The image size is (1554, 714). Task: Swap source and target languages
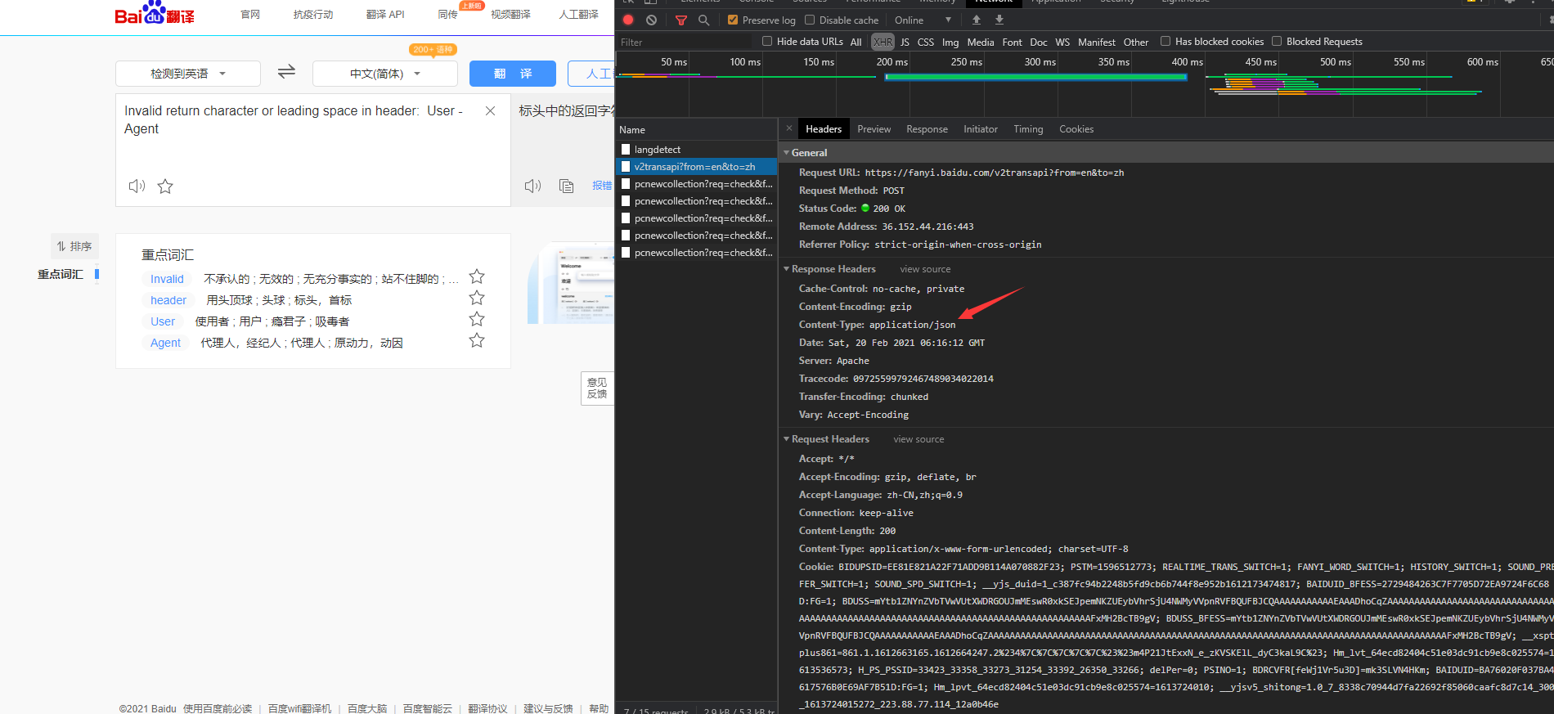(x=286, y=72)
